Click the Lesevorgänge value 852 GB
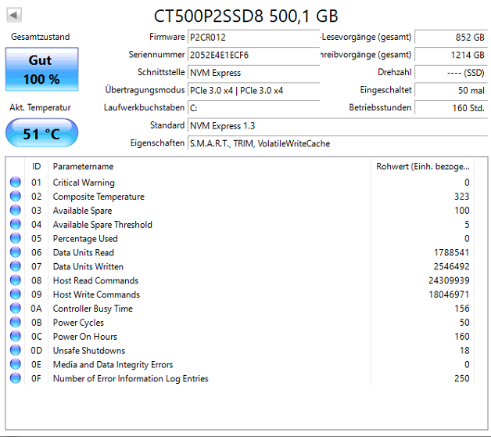491x437 pixels. [x=451, y=37]
